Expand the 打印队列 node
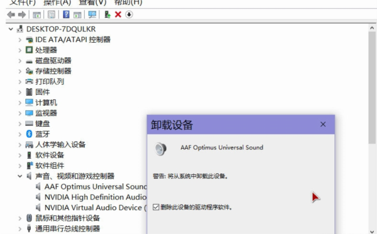Screen dimensions: 377x234 click(x=20, y=82)
